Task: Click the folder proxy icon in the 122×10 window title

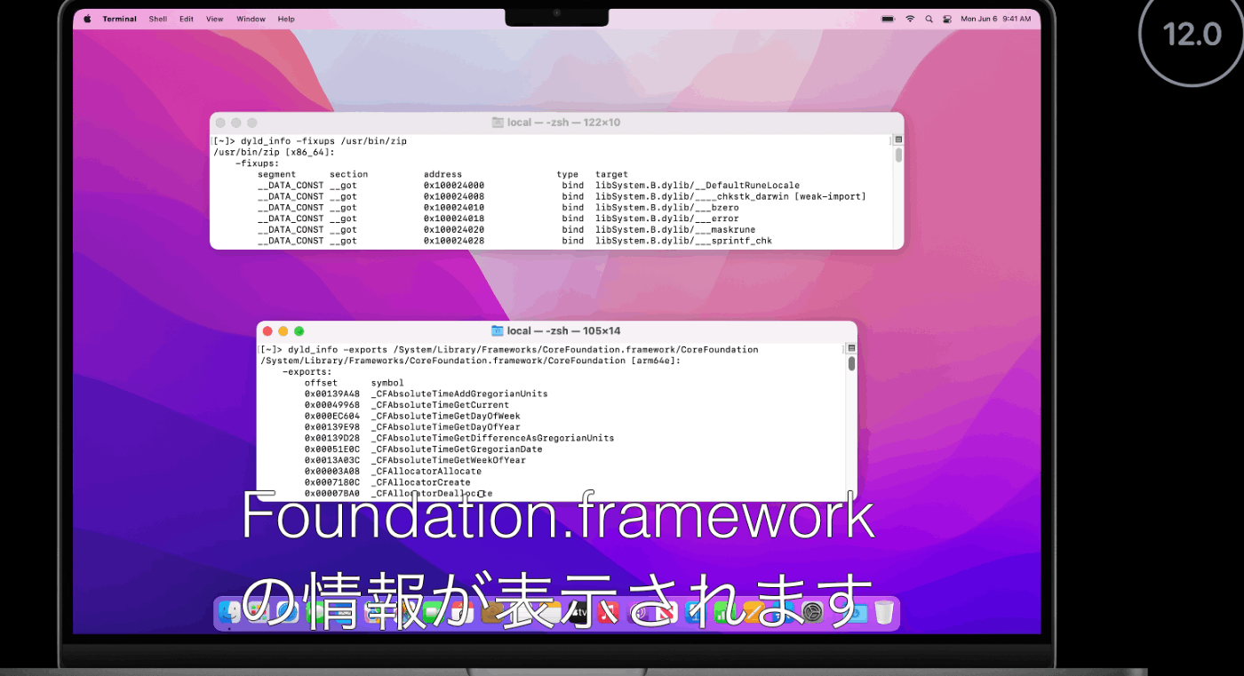Action: coord(498,123)
